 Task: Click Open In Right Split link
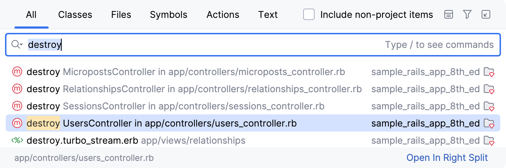447,158
